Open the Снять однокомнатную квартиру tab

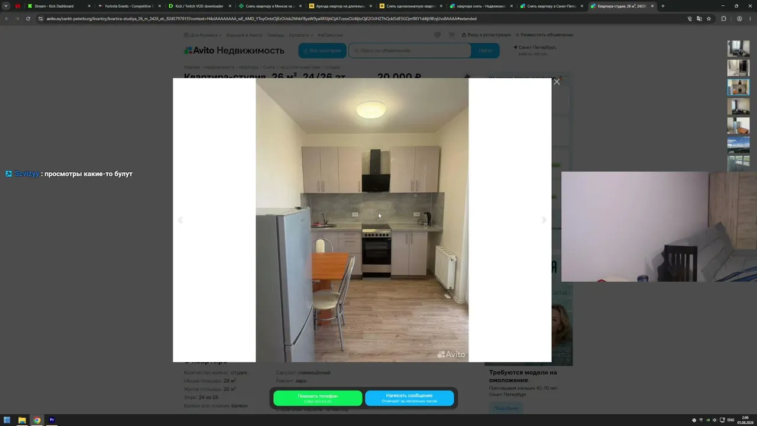tap(410, 6)
